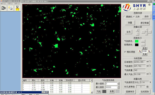Decrease 最大面积 value with down stepper

tap(118, 88)
